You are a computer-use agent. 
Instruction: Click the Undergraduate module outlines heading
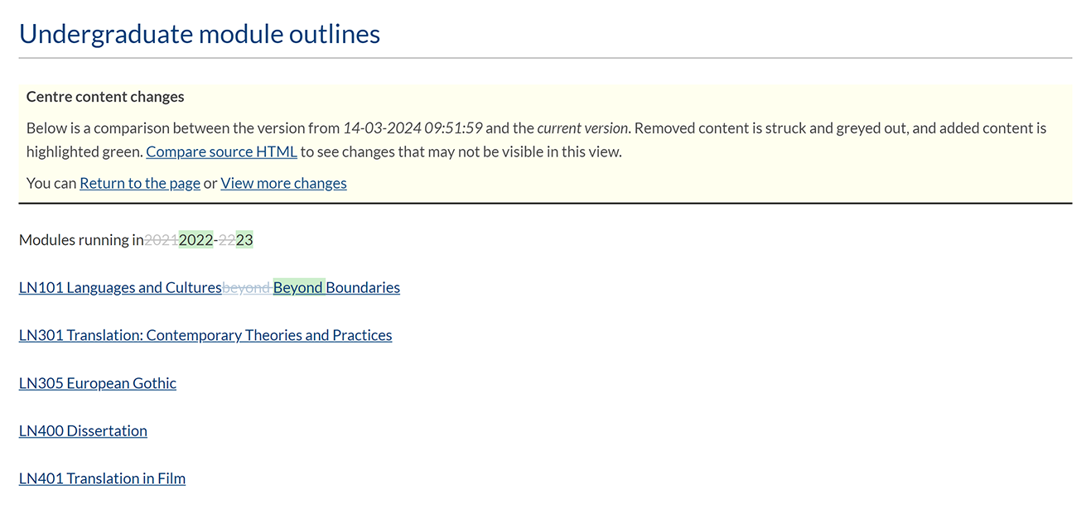[199, 34]
